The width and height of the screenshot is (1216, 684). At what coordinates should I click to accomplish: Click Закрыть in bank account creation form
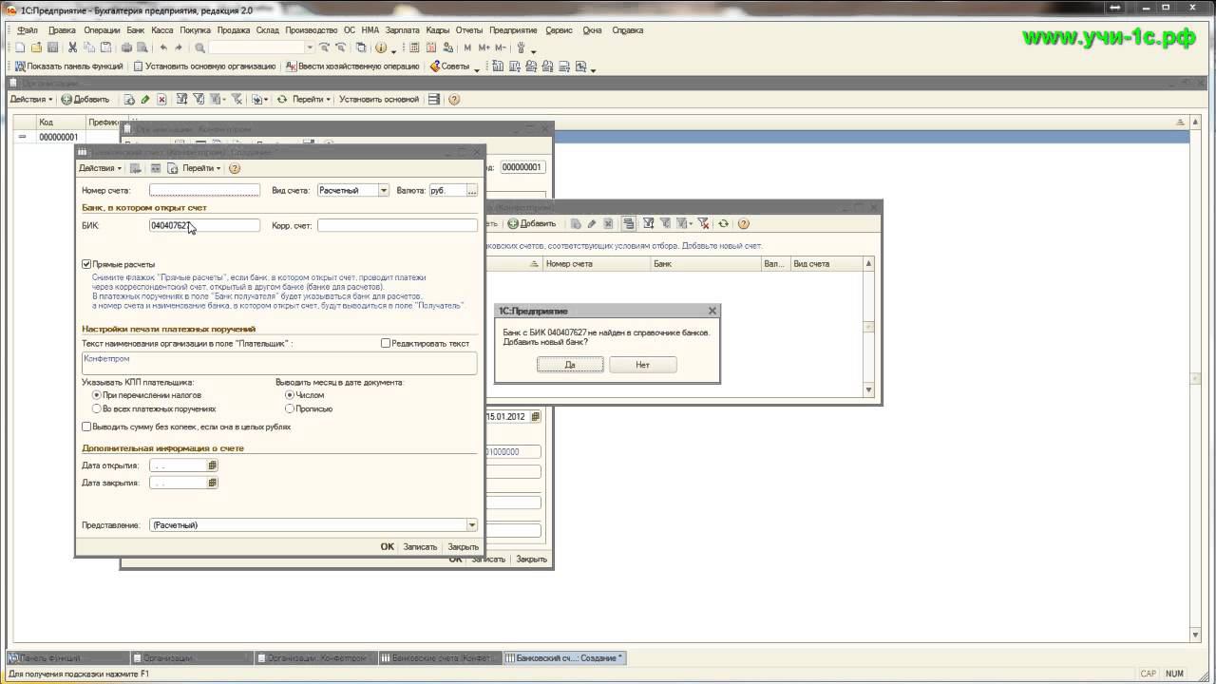(x=464, y=546)
